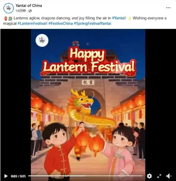
Task: Click the Yantai of China profile picture
Action: click(8, 8)
